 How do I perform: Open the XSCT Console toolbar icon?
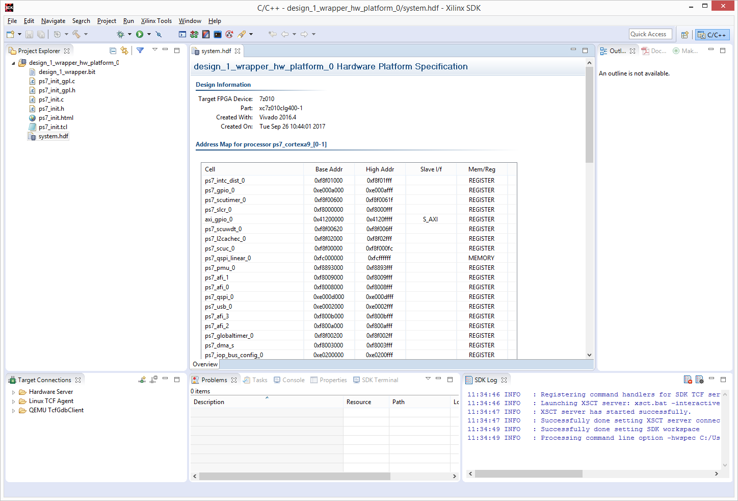[x=182, y=34]
